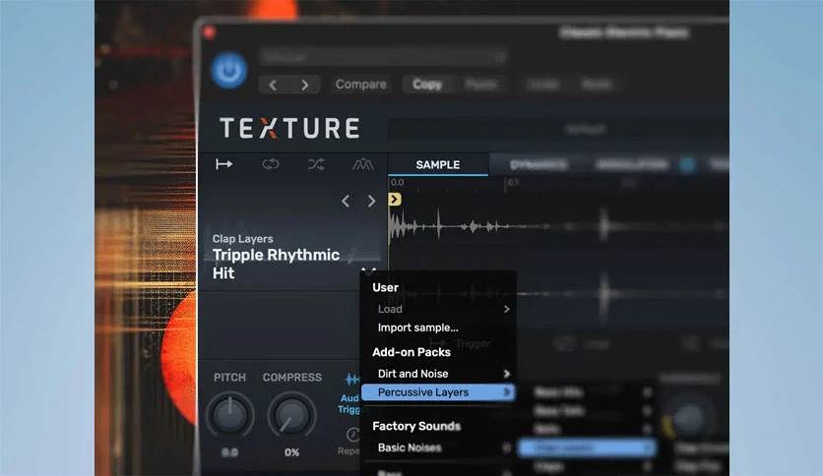Adjust the COMPRESS knob
Screen dimensions: 823x476
point(291,416)
